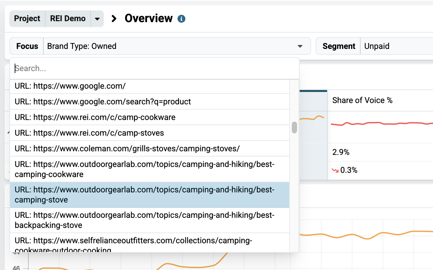Select highlighted outdoorgearlab best-camping-stove option
This screenshot has height=270, width=433.
[x=150, y=195]
